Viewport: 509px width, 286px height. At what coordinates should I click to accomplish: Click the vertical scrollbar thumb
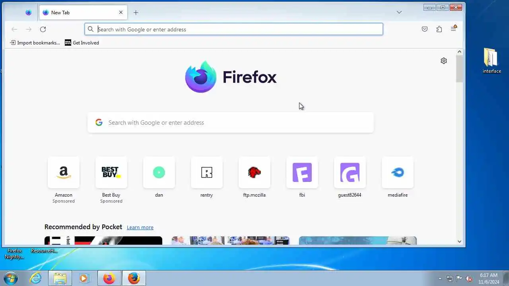[x=459, y=69]
